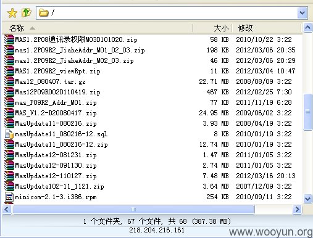Click file name minicom-2.1-3.i386.rpm
313x238 pixels.
[56, 197]
